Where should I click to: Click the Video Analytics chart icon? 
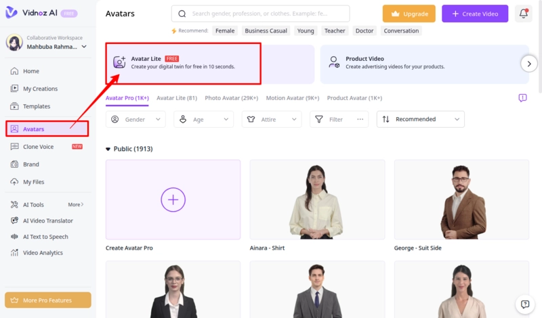(14, 252)
